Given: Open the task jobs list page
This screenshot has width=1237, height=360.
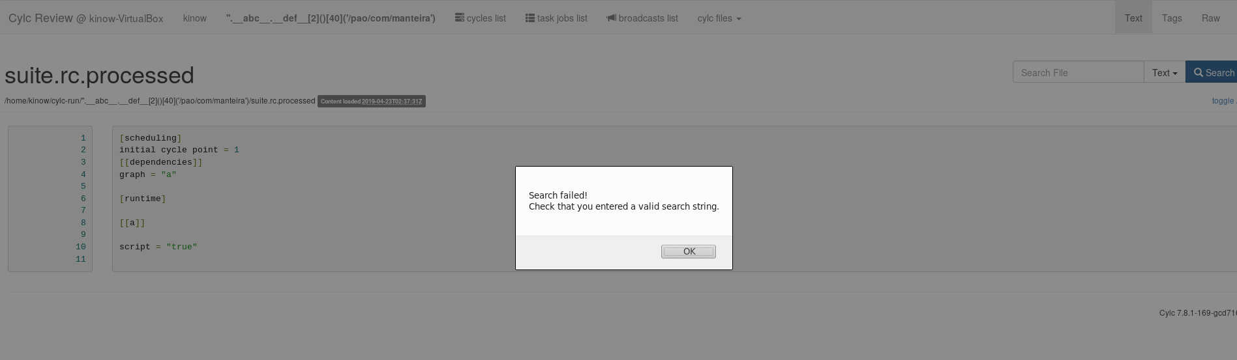Looking at the screenshot, I should coord(556,18).
